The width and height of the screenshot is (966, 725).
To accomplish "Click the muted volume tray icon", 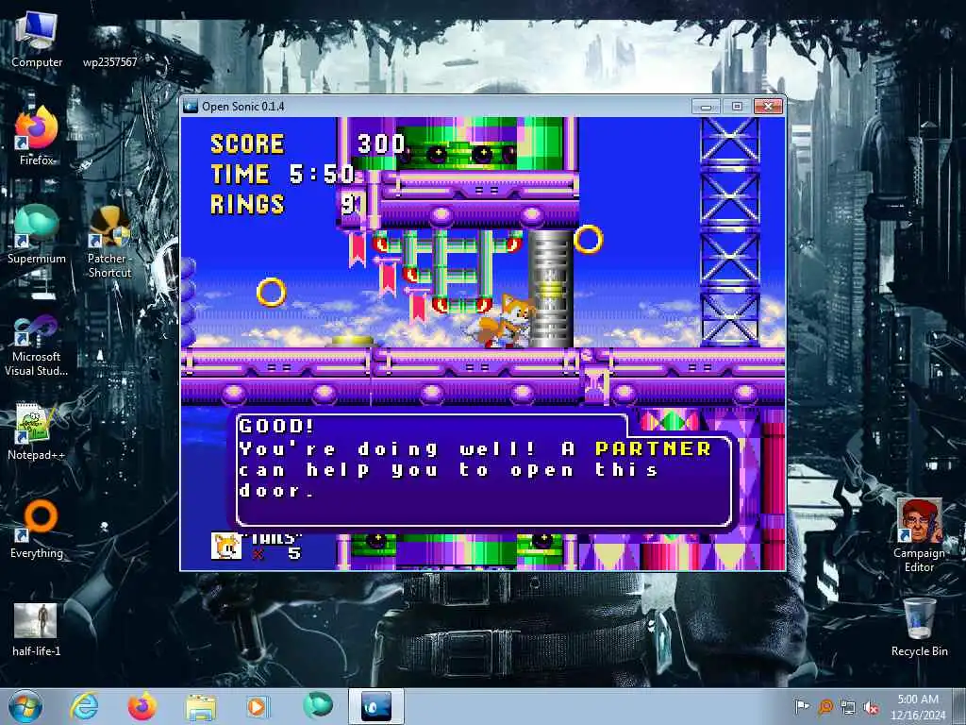I will coord(871,707).
